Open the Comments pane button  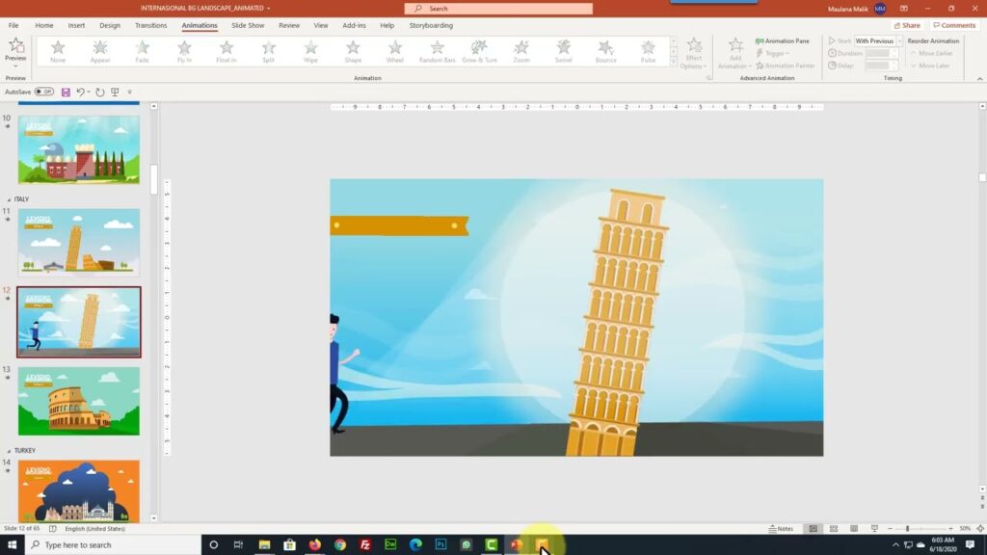pyautogui.click(x=954, y=25)
